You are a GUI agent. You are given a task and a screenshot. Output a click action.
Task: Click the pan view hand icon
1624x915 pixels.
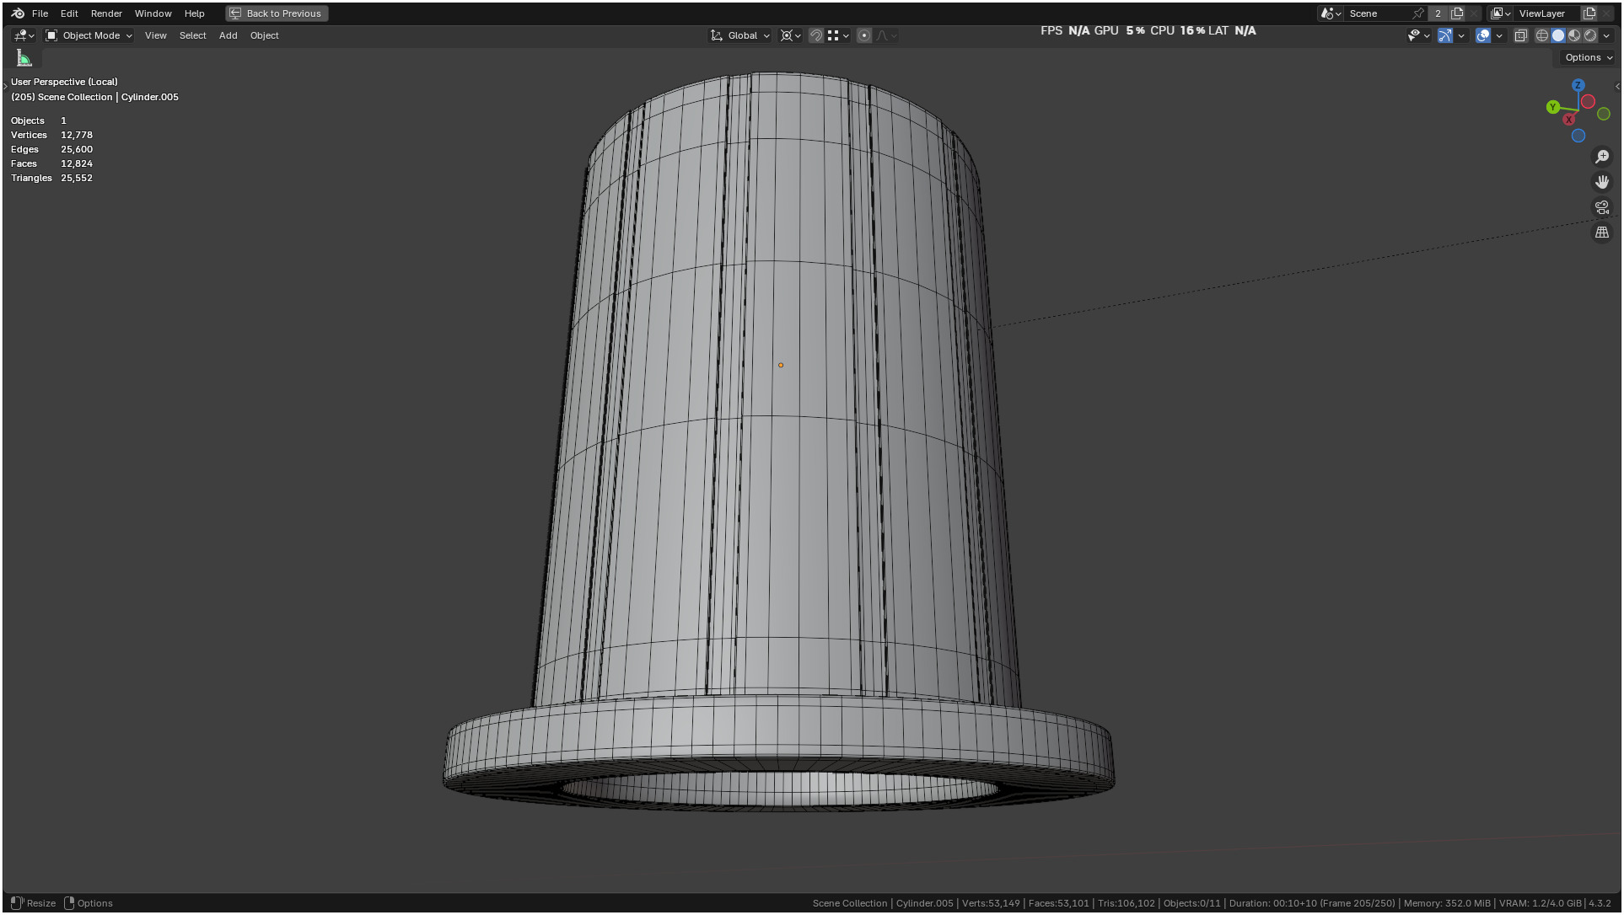click(1602, 182)
